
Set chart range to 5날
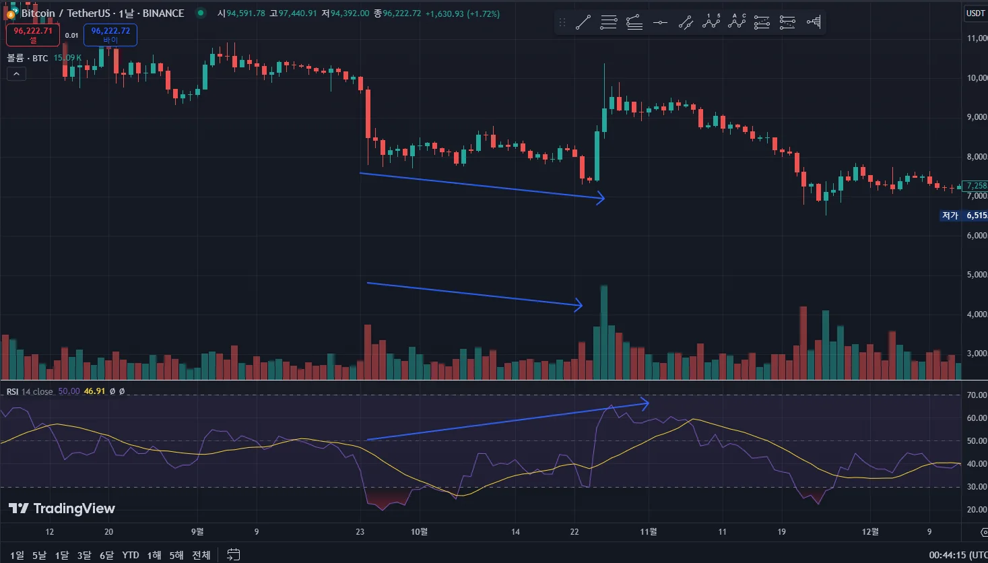point(39,555)
